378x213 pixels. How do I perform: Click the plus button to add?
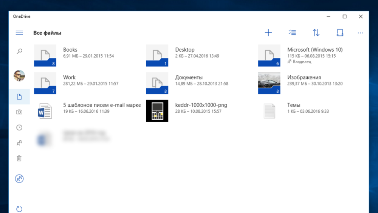(x=268, y=33)
